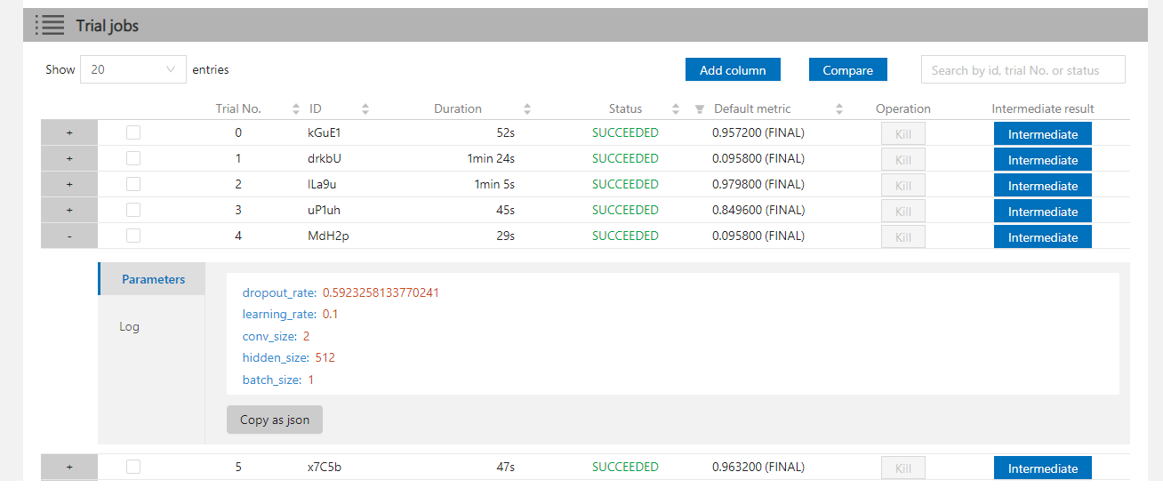Collapse the expanded trial 4 row
The height and width of the screenshot is (488, 1163).
69,236
